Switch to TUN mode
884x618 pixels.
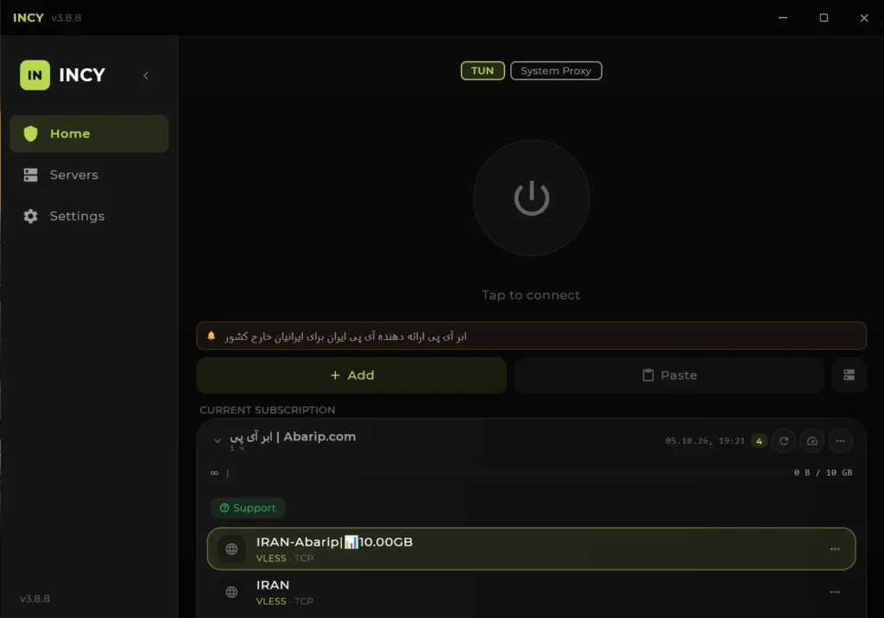483,71
